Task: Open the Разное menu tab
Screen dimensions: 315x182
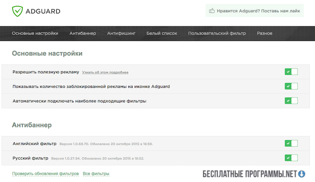Action: click(x=265, y=33)
